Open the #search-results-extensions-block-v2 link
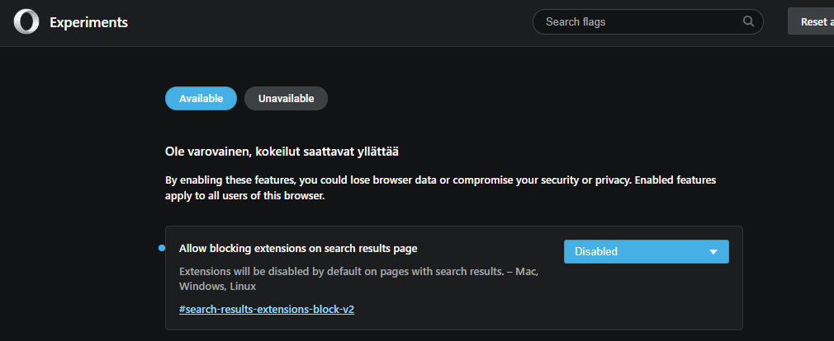The height and width of the screenshot is (341, 834). tap(267, 309)
